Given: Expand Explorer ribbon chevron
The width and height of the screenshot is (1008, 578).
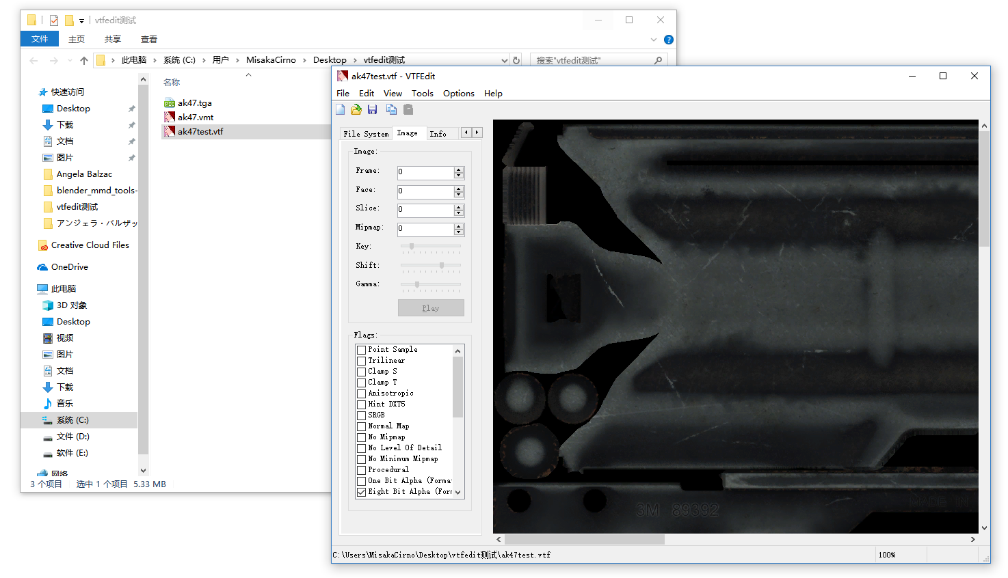Looking at the screenshot, I should point(653,40).
